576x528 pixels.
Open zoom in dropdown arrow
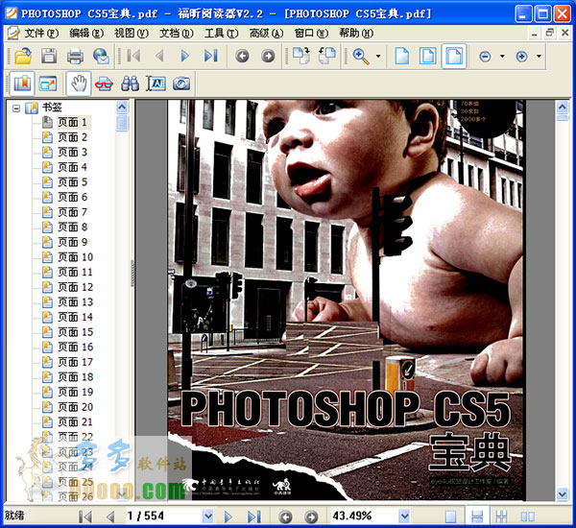click(x=539, y=57)
